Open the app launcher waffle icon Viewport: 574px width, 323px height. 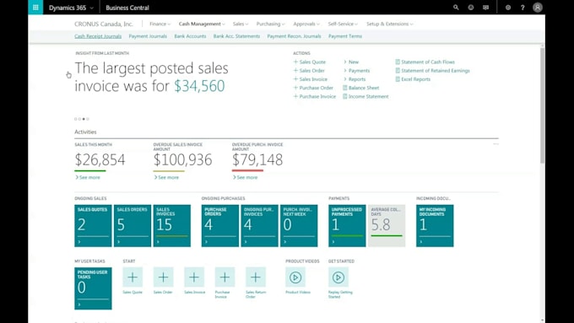(x=35, y=8)
